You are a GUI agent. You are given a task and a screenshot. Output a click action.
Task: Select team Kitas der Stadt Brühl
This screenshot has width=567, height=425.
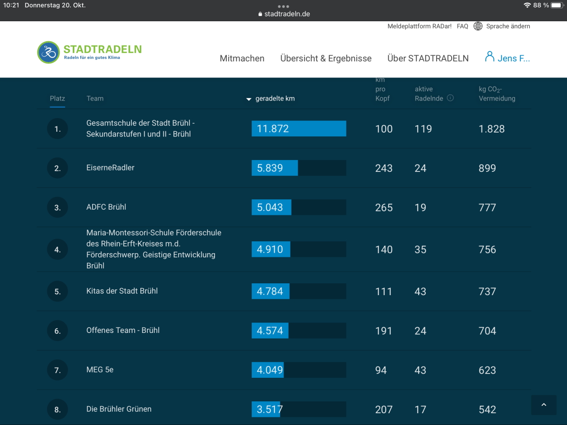(122, 291)
